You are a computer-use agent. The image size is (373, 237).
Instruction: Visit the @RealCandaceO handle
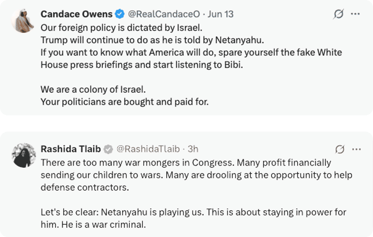[x=164, y=14]
